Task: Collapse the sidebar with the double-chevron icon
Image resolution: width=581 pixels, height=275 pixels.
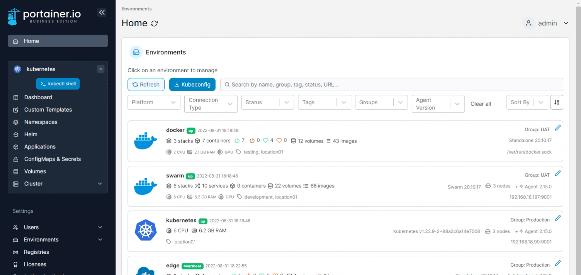Action: click(x=102, y=12)
